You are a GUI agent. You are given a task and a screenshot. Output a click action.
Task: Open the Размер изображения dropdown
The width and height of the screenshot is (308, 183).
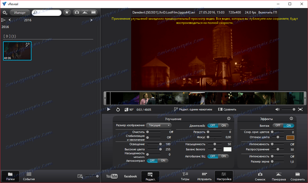click(x=158, y=125)
